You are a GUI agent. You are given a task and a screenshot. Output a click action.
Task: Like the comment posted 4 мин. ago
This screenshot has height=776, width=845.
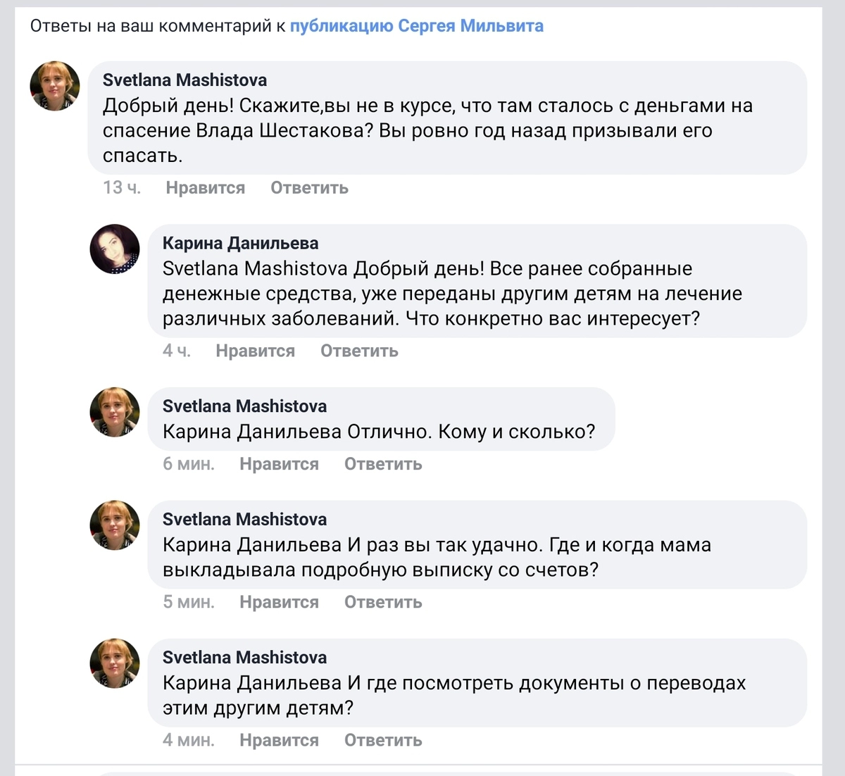point(279,740)
